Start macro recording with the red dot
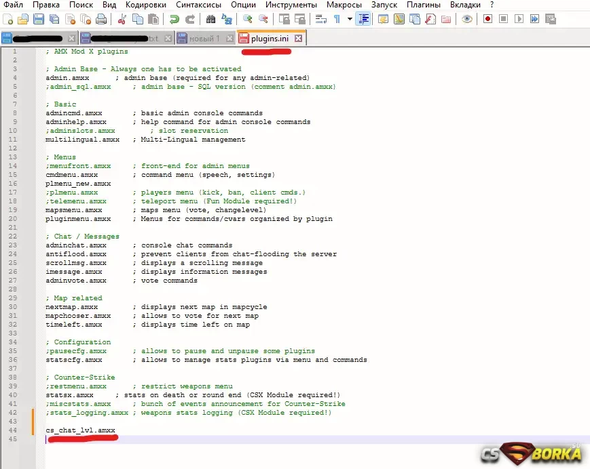The image size is (590, 469). pos(487,19)
